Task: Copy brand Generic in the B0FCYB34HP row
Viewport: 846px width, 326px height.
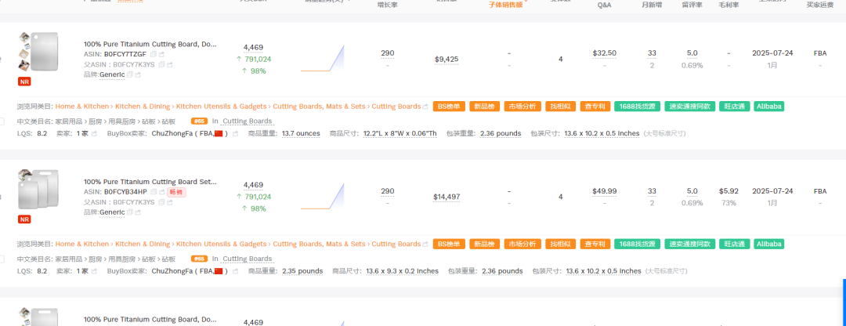Action: tap(130, 212)
